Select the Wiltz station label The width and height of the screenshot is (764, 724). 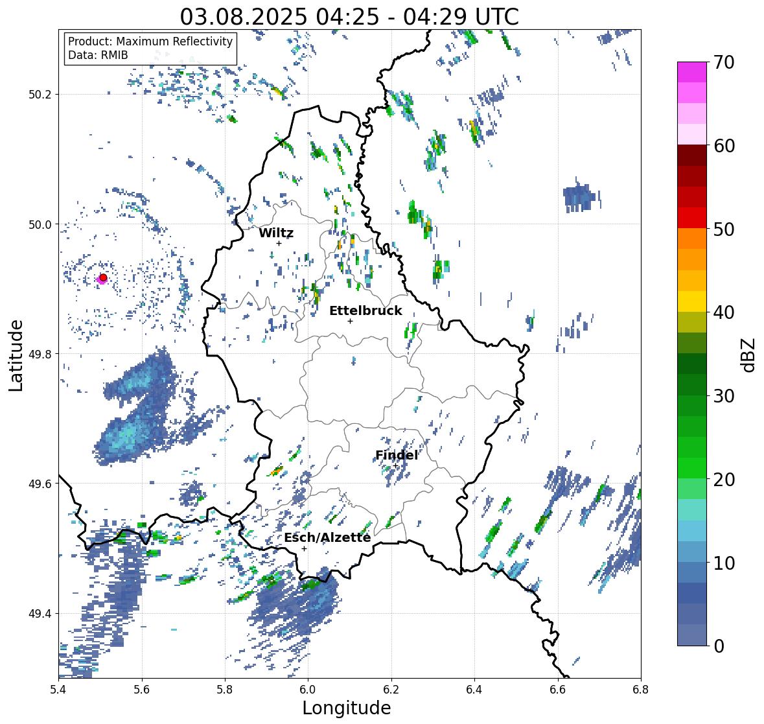click(x=276, y=233)
